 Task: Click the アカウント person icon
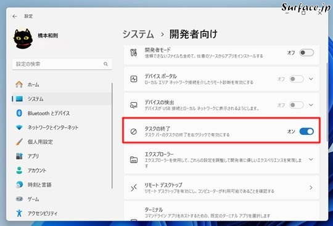[19, 171]
